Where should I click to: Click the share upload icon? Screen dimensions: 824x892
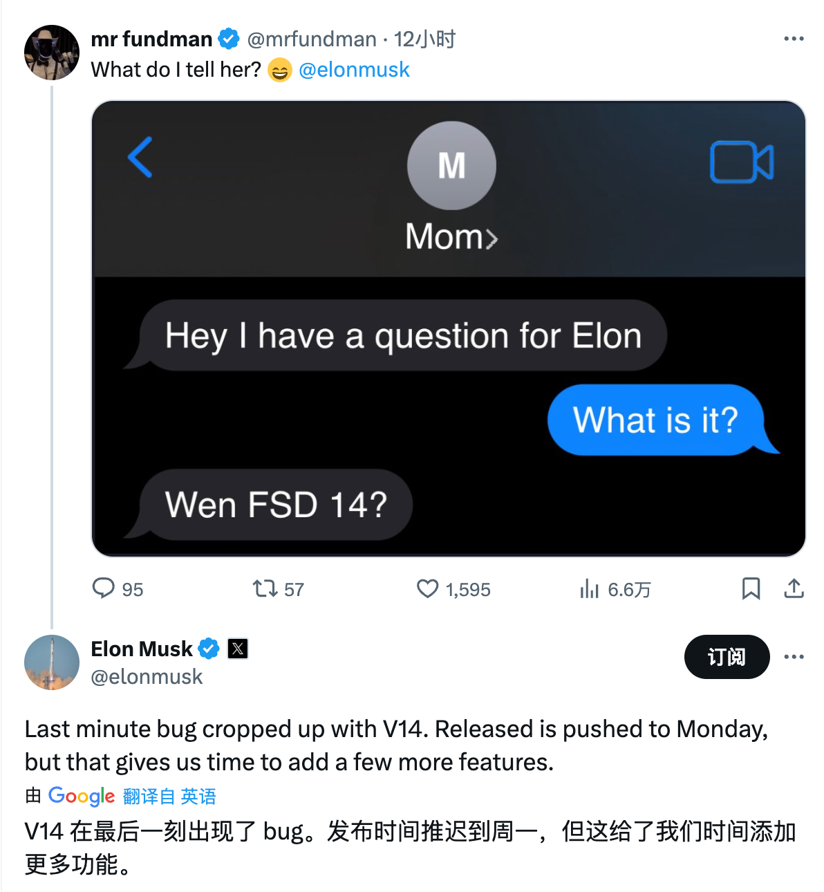(794, 588)
